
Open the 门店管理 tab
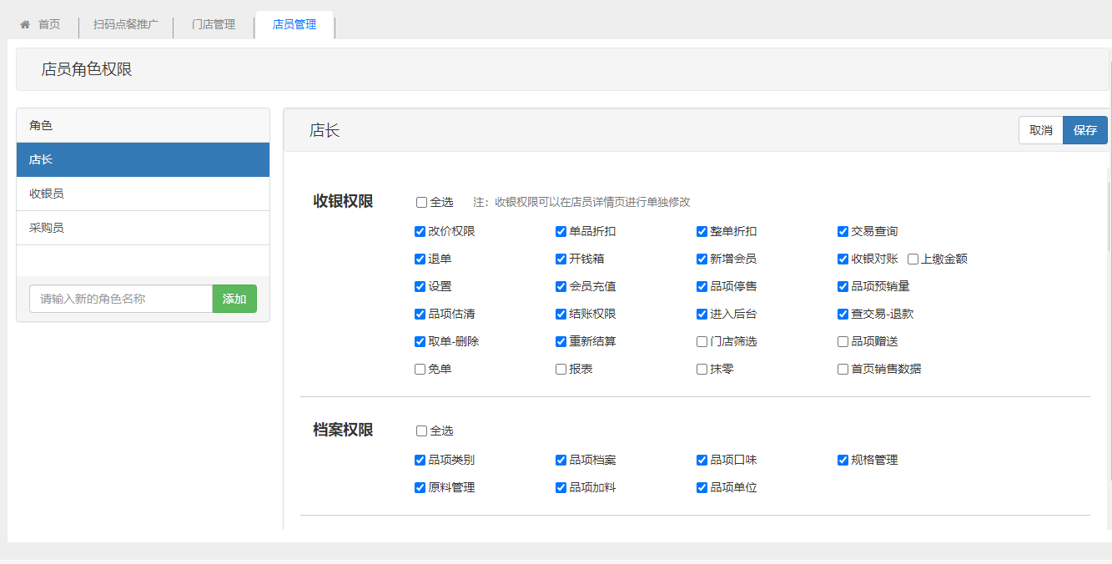point(213,25)
